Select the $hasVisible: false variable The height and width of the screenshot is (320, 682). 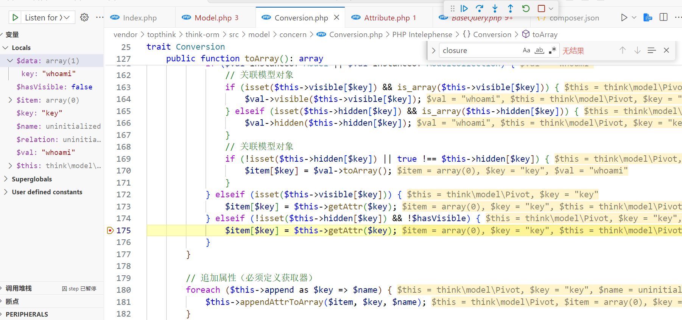[x=52, y=87]
